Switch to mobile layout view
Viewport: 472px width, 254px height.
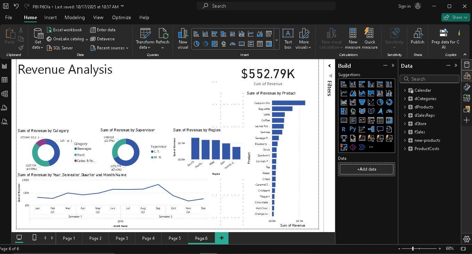tap(34, 238)
